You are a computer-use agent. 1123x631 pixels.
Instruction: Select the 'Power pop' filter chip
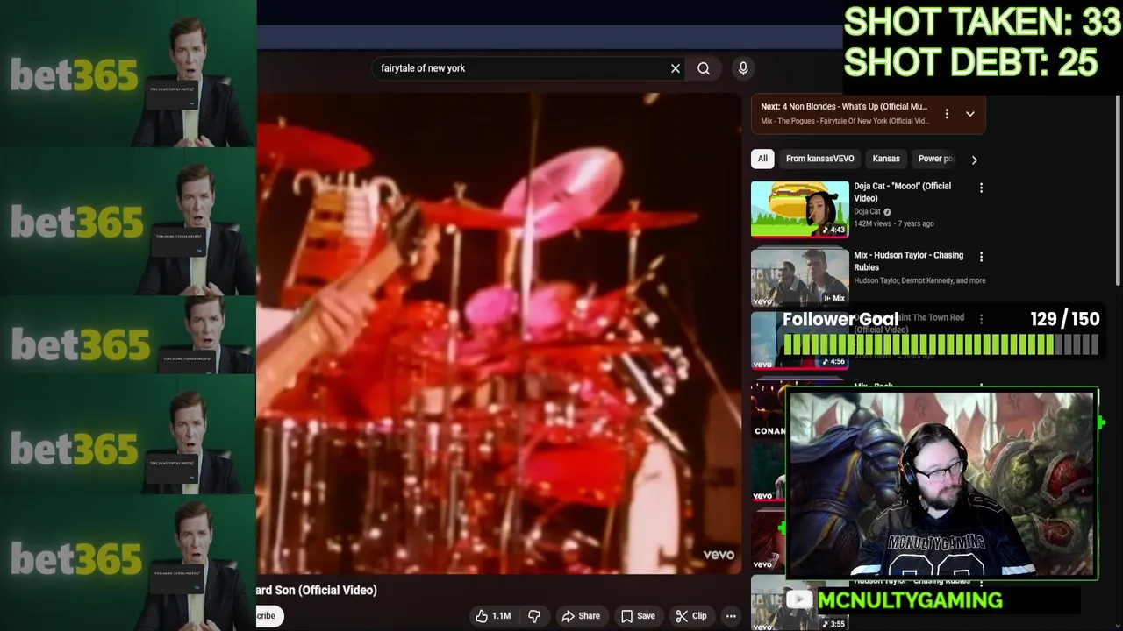935,159
